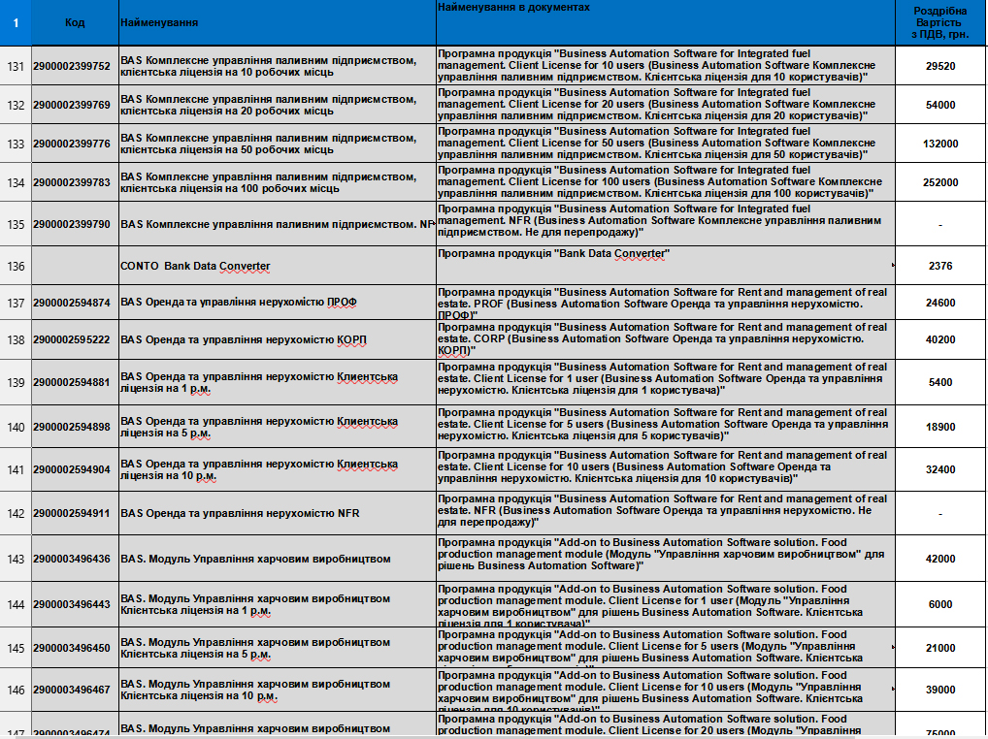Viewport: 988px width, 739px height.
Task: Select "BAS Оренда та управління нерухомістю КОРП" cell
Action: 277,340
